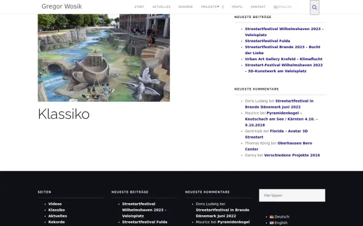Open the Aktuelles menu item
This screenshot has width=363, height=226.
click(161, 7)
